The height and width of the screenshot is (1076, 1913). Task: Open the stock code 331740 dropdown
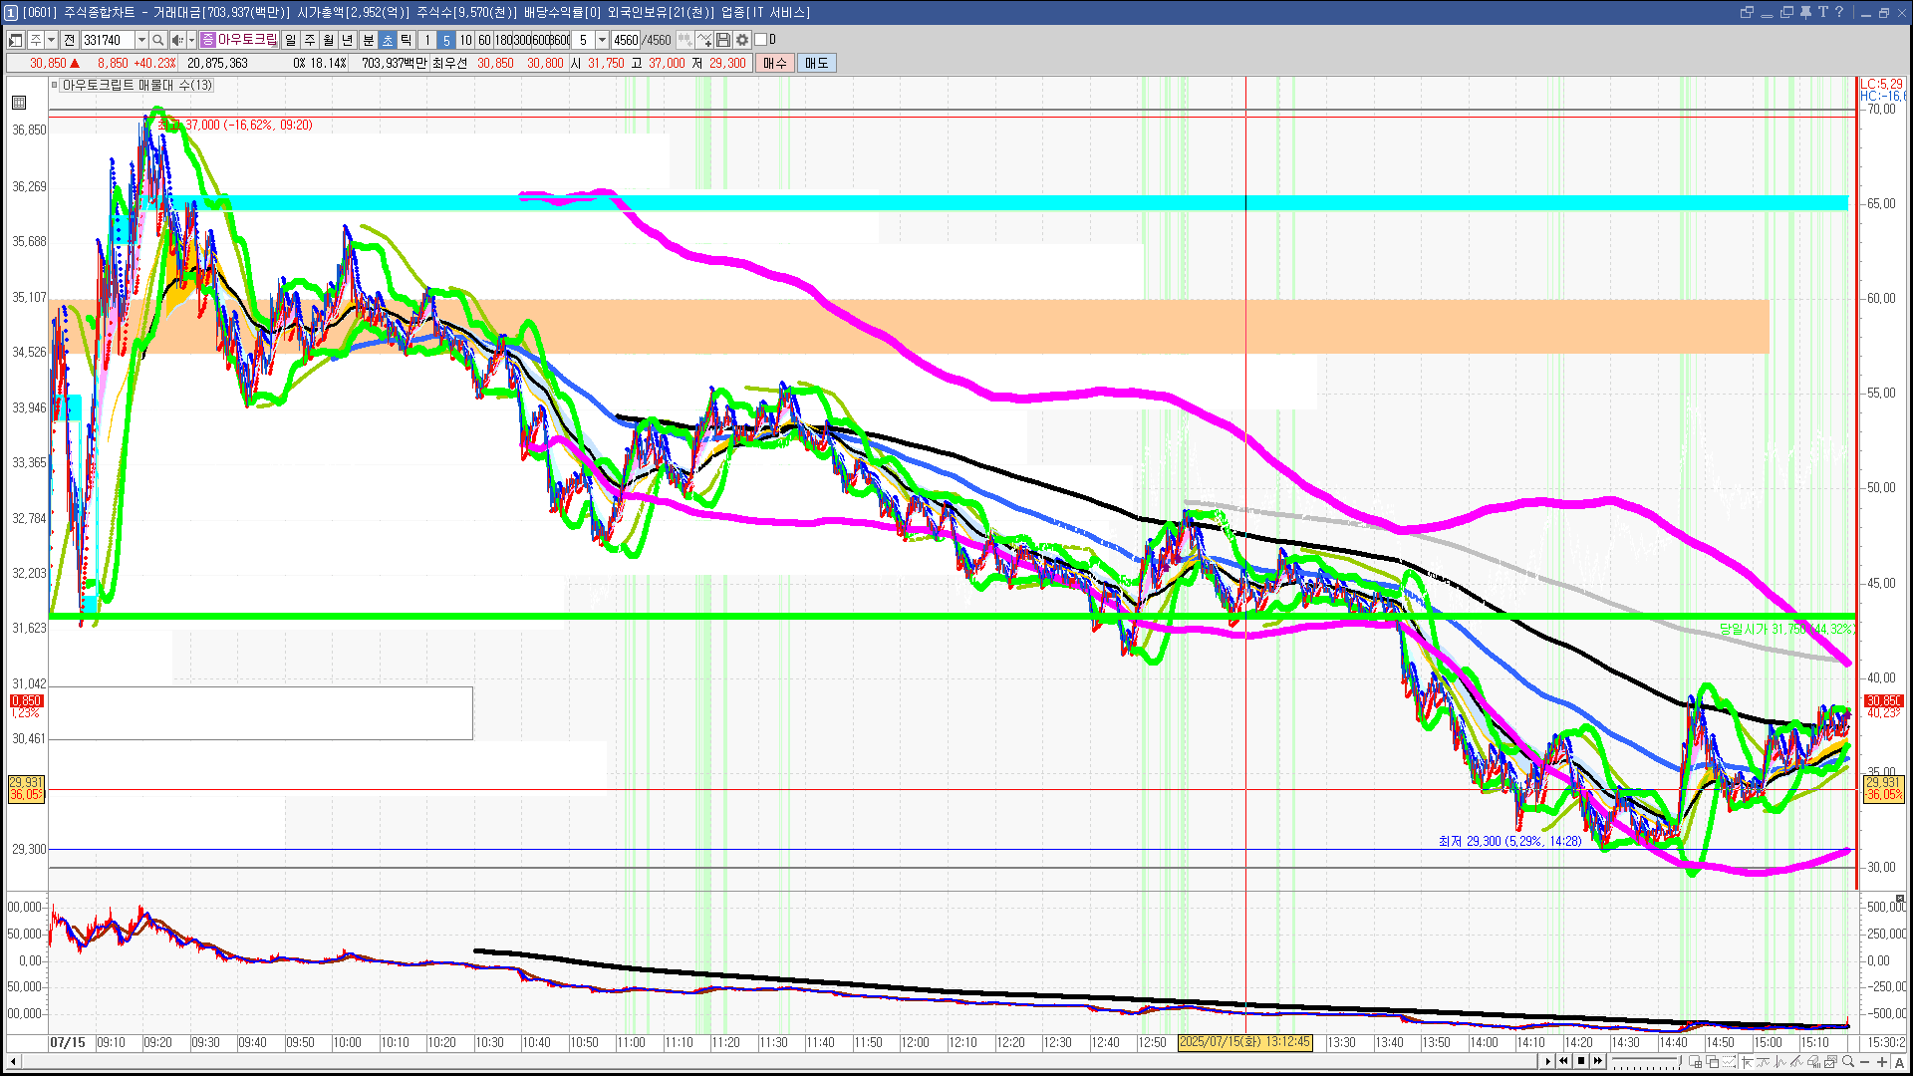141,40
